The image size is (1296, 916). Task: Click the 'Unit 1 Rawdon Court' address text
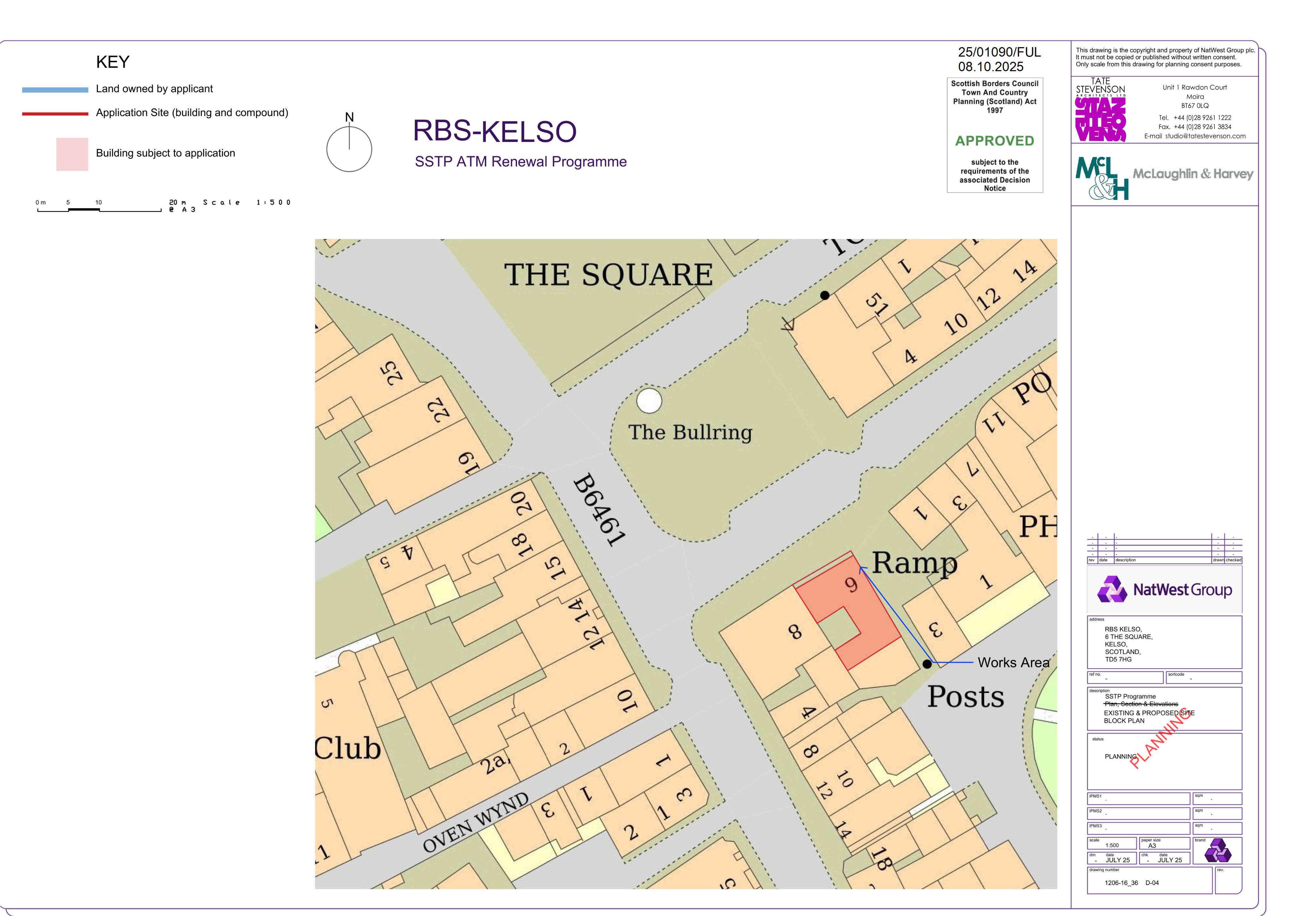click(x=1194, y=88)
